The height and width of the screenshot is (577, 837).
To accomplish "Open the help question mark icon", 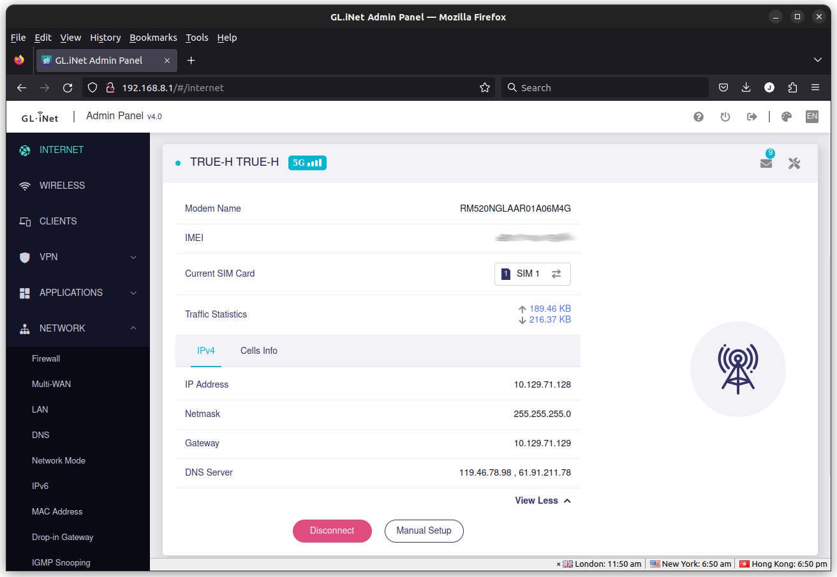I will [x=699, y=117].
